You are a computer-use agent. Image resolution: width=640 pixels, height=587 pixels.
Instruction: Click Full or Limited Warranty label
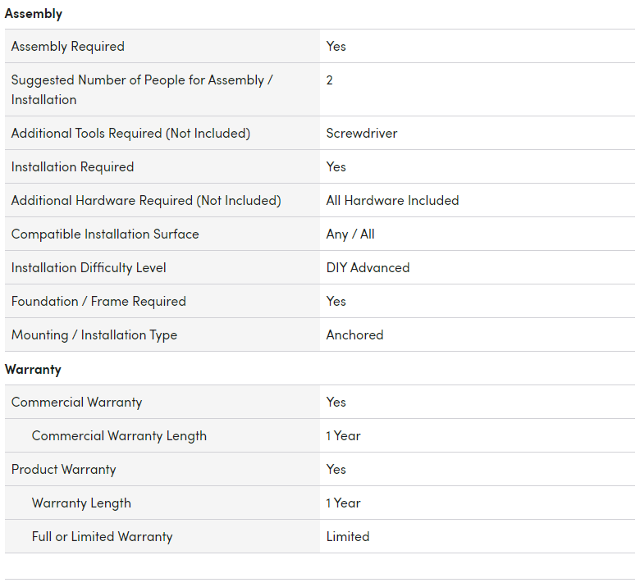pos(102,536)
